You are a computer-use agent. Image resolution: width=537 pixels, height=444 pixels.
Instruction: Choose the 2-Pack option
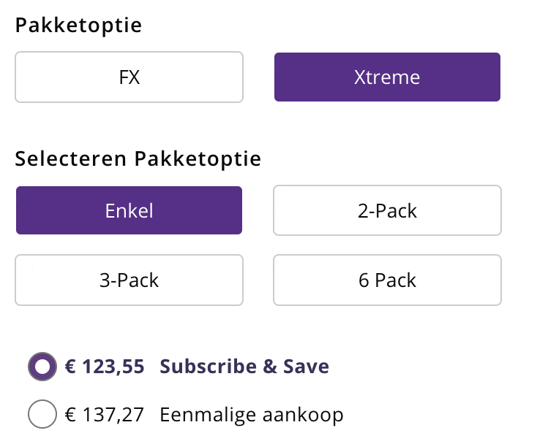[x=387, y=210]
